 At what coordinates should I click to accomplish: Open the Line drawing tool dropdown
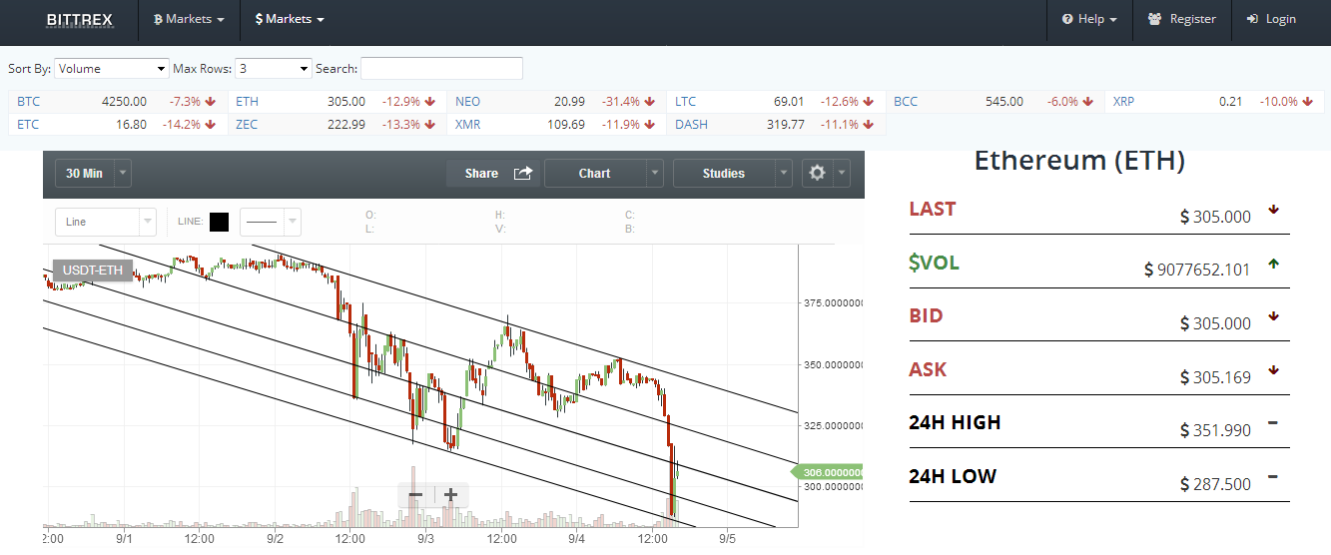click(x=105, y=222)
